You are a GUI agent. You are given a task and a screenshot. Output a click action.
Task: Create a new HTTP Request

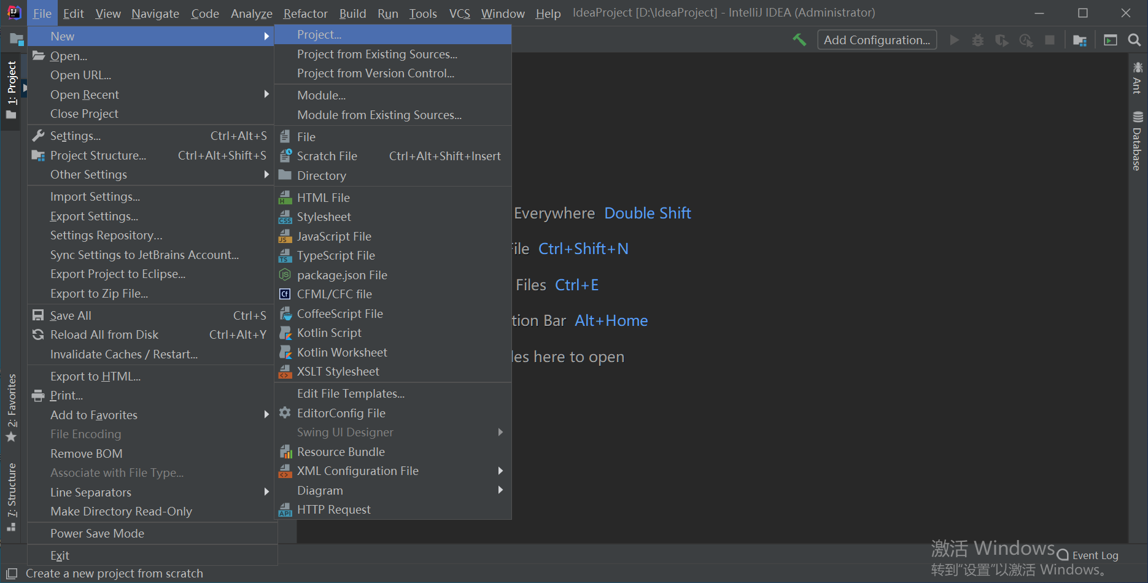tap(393, 509)
